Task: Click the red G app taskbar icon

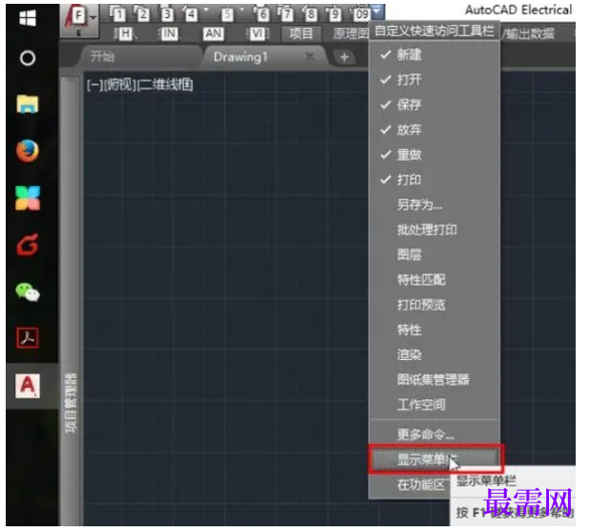Action: click(x=28, y=245)
